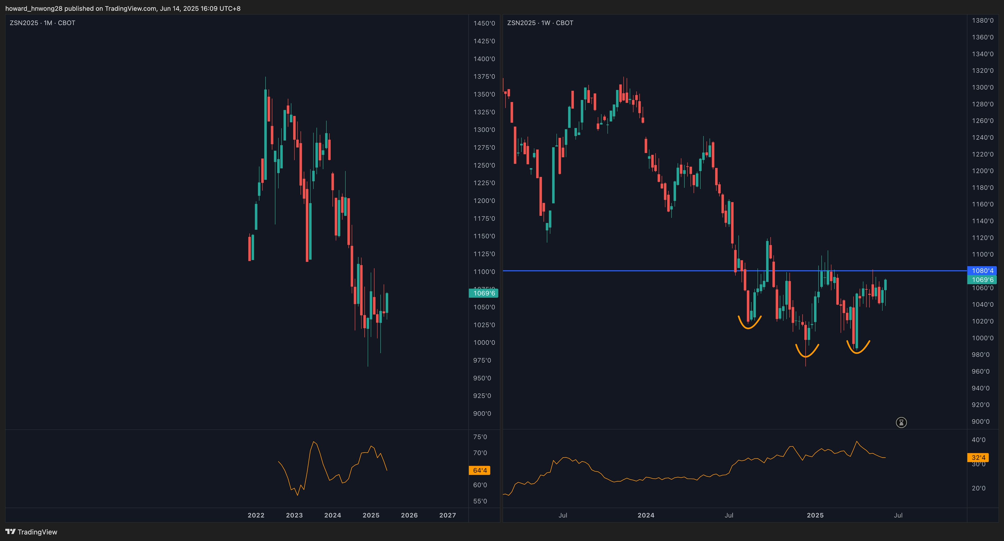1004x541 pixels.
Task: Click the TradingView logo icon
Action: click(10, 532)
